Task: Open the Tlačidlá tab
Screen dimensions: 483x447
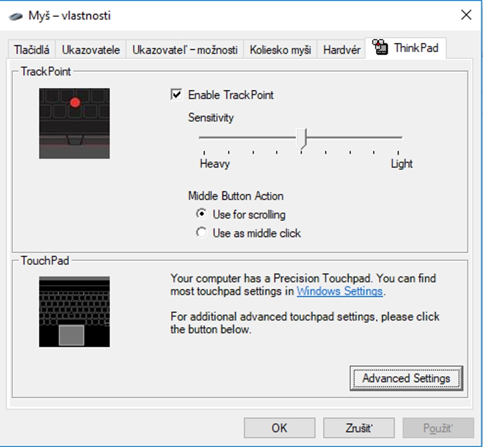Action: click(31, 50)
